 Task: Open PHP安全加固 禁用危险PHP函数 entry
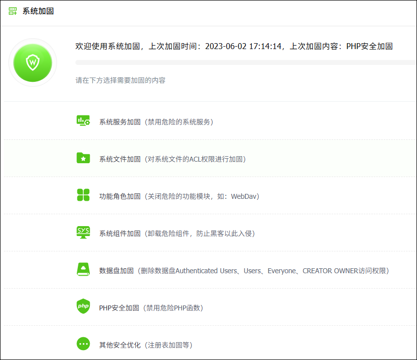pos(151,308)
